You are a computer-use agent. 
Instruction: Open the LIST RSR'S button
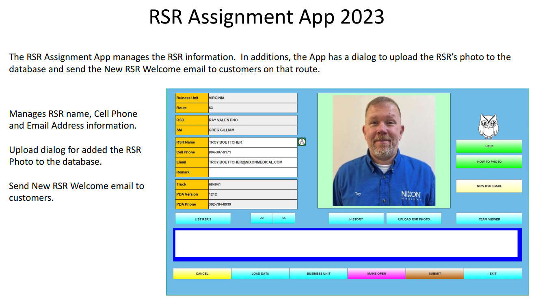[203, 219]
